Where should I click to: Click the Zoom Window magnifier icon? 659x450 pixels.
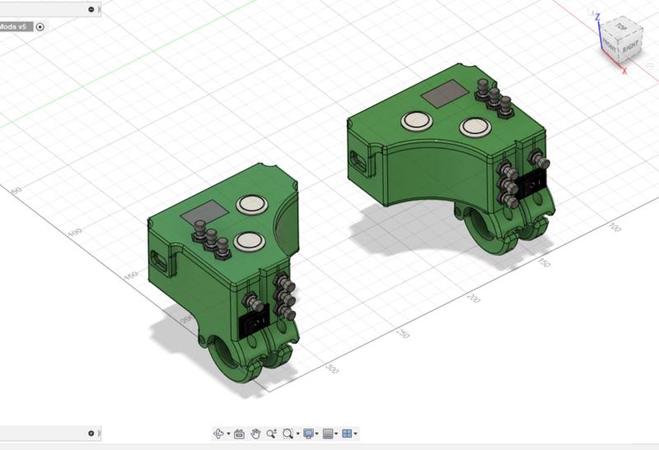(x=287, y=434)
